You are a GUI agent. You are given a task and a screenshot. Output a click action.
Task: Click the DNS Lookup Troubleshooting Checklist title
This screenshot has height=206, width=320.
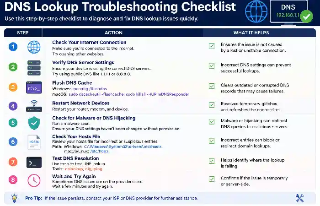coord(120,6)
